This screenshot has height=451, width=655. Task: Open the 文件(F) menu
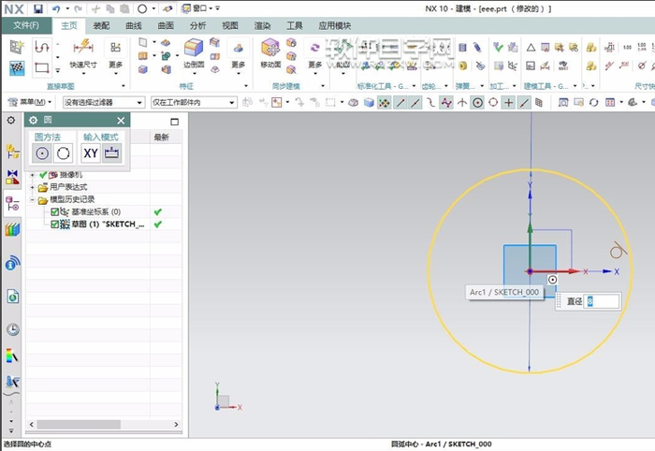(26, 26)
